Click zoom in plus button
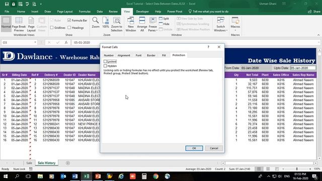This screenshot has width=322, height=181. (310, 169)
